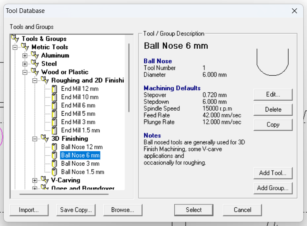The image size is (307, 226).
Task: Click the Add Tool... button
Action: (273, 173)
